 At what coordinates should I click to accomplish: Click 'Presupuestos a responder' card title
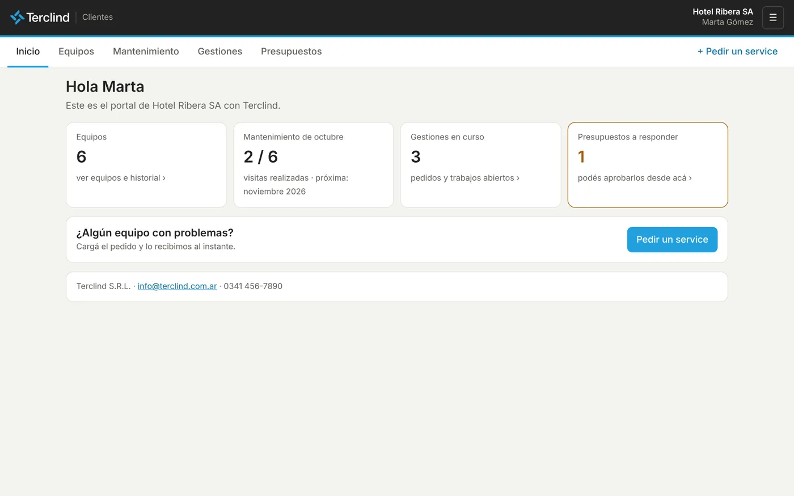click(628, 137)
